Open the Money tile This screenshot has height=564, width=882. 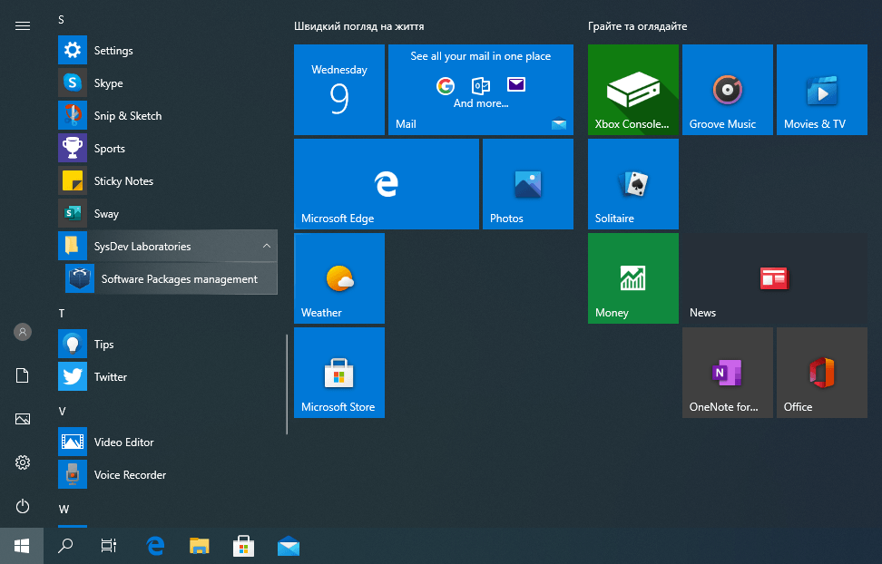click(633, 278)
